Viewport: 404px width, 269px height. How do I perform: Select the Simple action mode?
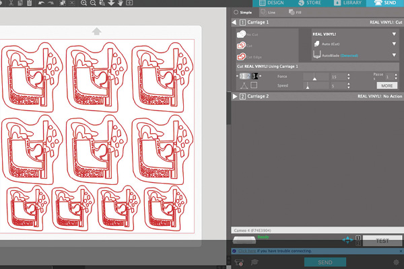click(242, 12)
